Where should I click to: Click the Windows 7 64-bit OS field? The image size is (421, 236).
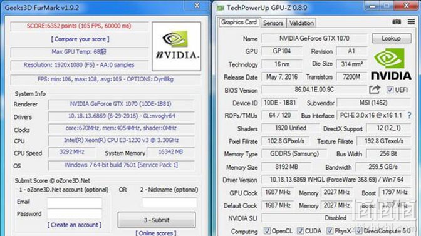click(x=121, y=165)
